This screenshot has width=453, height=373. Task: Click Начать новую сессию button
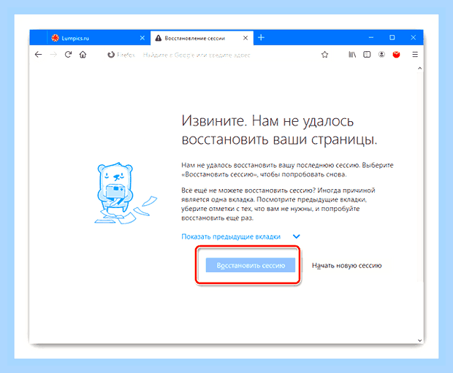coord(346,266)
